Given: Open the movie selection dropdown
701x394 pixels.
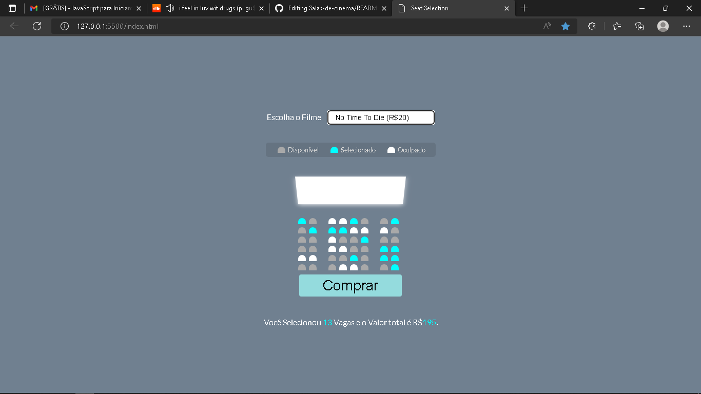Looking at the screenshot, I should (x=381, y=117).
